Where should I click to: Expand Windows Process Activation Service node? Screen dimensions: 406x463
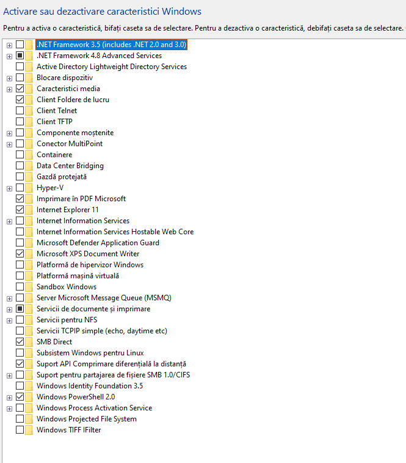(x=9, y=409)
